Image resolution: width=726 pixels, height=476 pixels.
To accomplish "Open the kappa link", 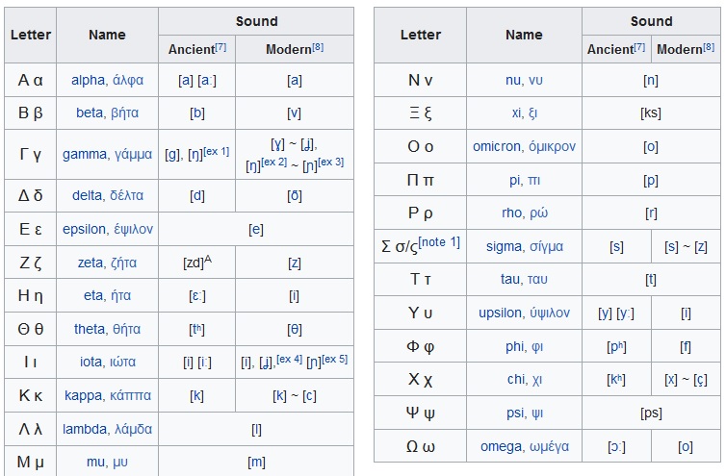I will point(84,395).
